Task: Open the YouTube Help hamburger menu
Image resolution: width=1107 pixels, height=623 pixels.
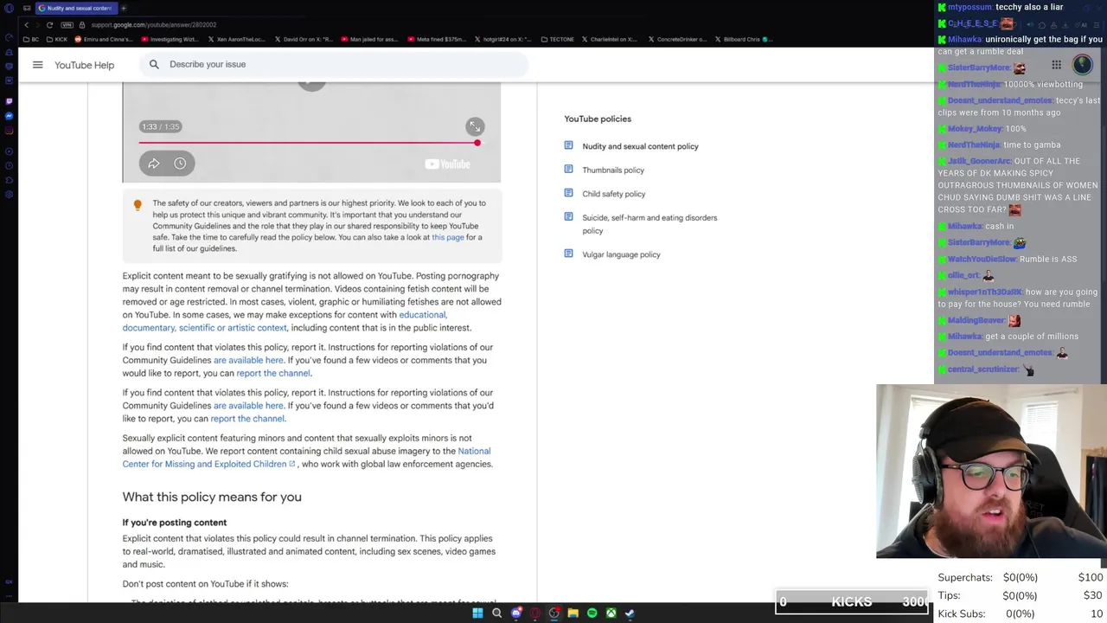Action: pos(37,65)
